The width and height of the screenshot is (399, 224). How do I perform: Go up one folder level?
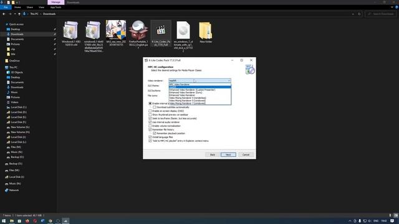(x=19, y=14)
